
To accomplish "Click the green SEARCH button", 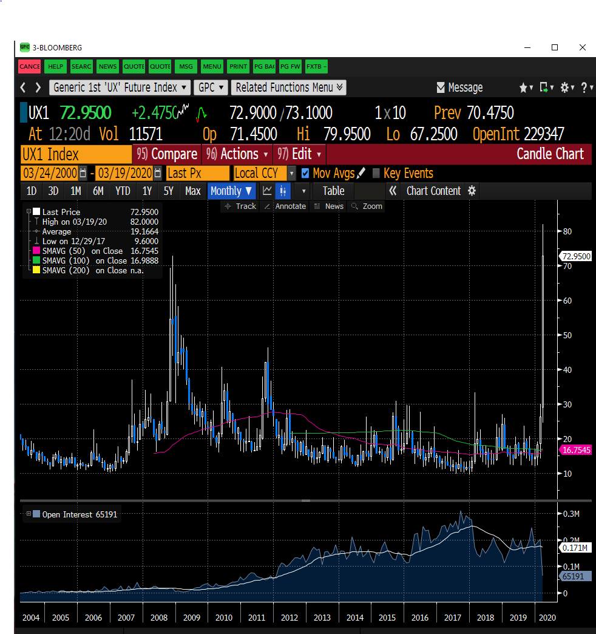I will [x=81, y=66].
